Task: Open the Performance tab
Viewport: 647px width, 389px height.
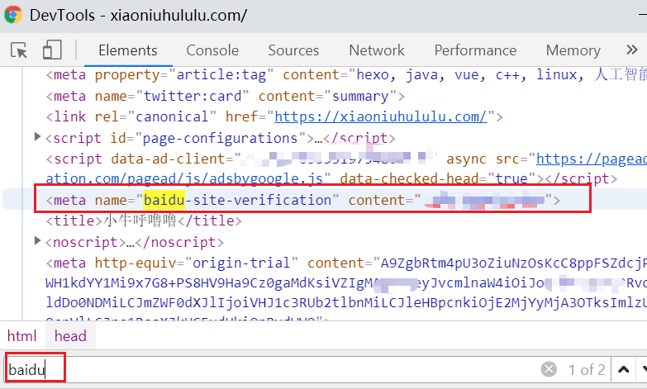Action: coord(475,50)
